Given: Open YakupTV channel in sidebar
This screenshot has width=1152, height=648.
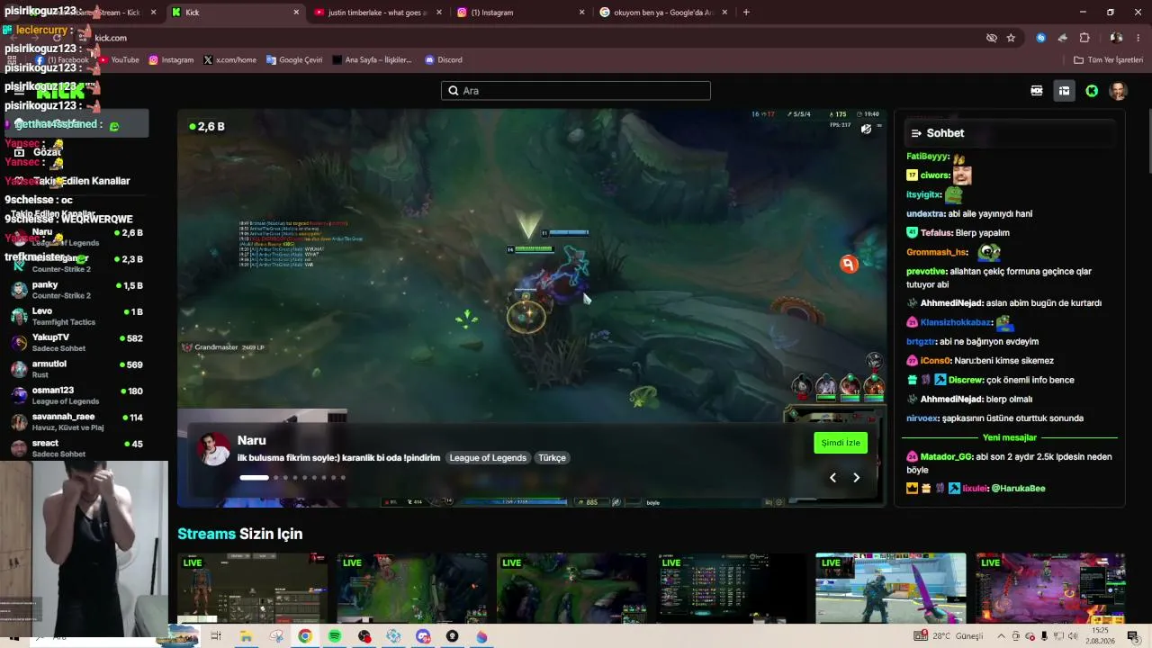Looking at the screenshot, I should pos(76,342).
